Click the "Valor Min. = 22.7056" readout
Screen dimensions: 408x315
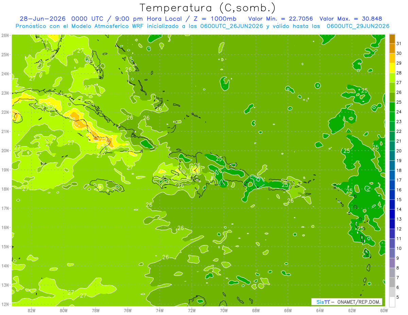pos(280,19)
